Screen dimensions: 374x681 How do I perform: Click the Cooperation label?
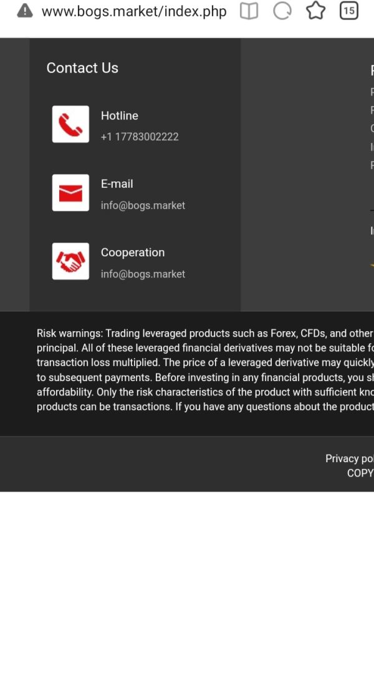(133, 253)
